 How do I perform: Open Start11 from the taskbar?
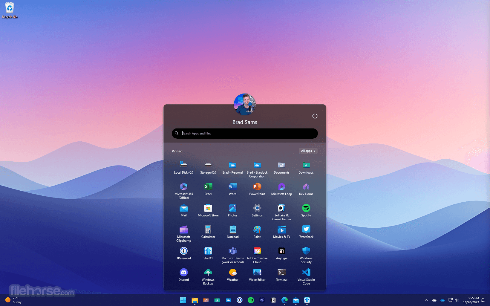click(307, 300)
